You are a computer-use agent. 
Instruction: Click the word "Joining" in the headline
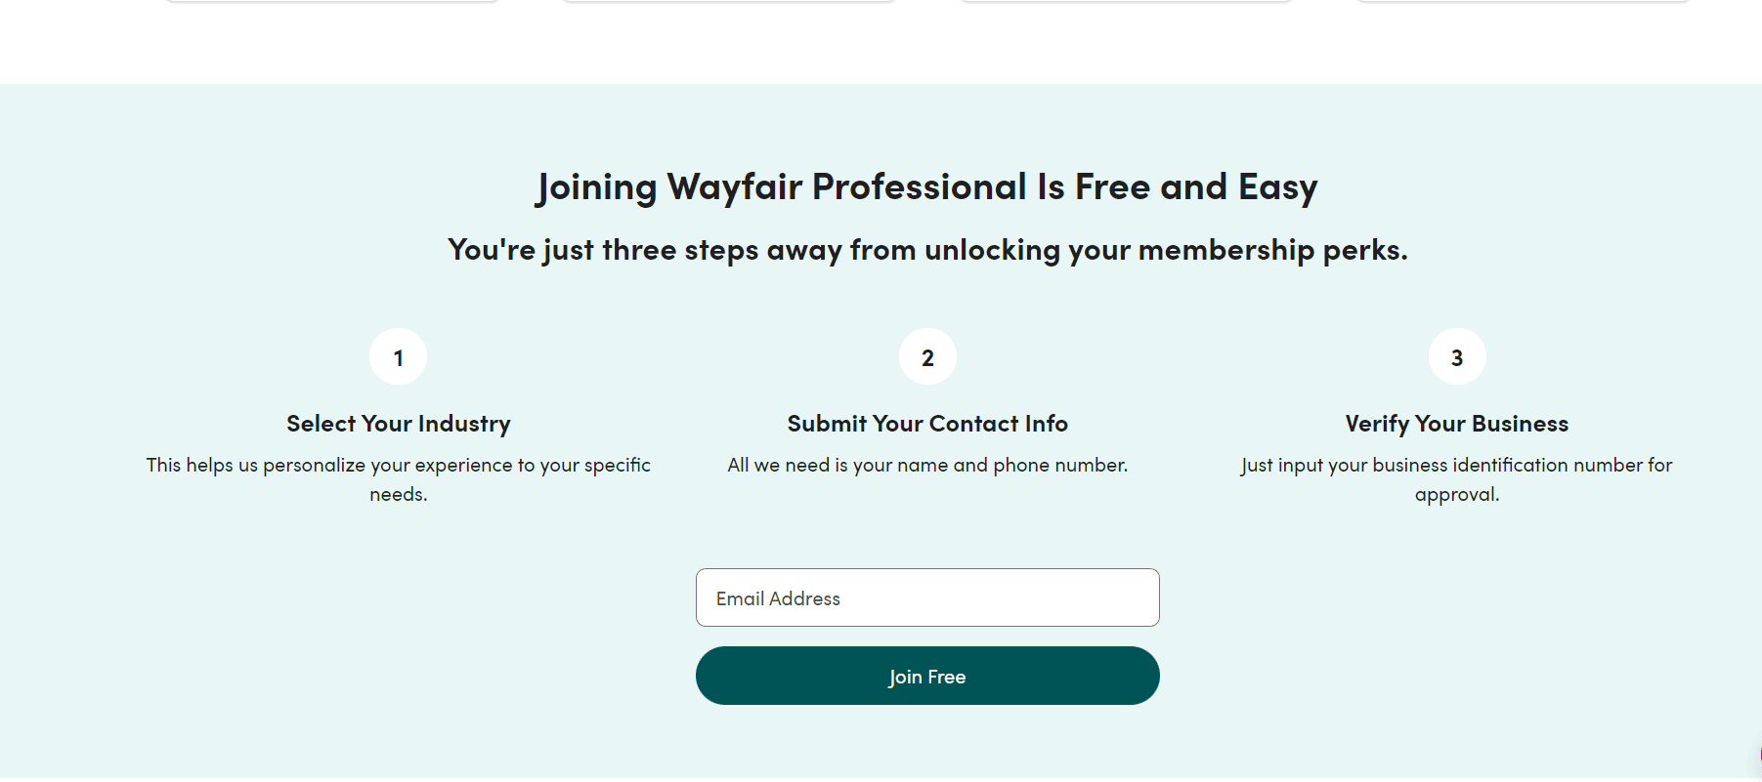tap(596, 186)
